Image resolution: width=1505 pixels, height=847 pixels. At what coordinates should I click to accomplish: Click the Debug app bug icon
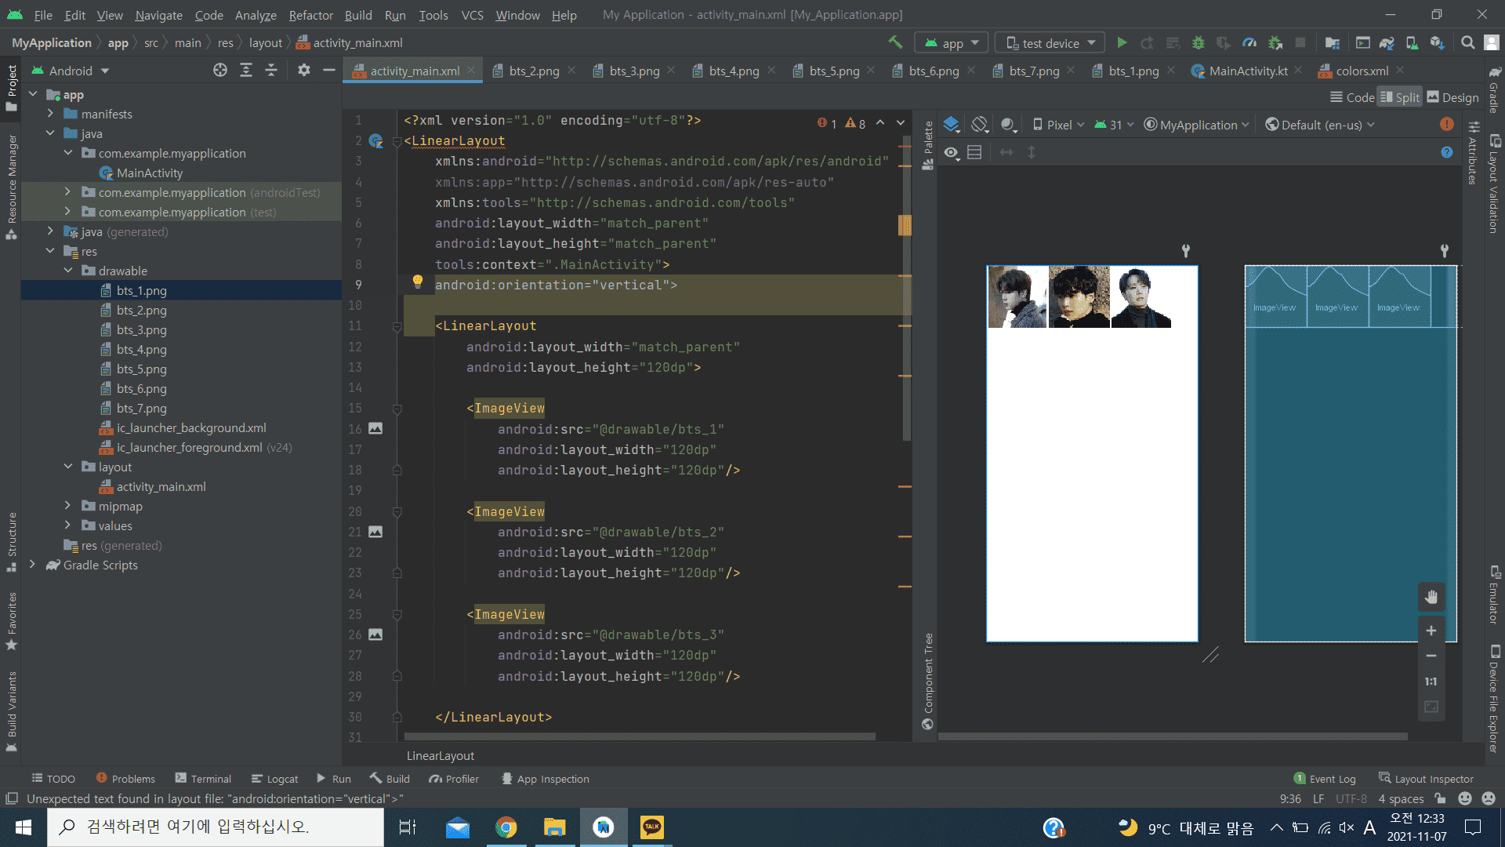point(1198,43)
